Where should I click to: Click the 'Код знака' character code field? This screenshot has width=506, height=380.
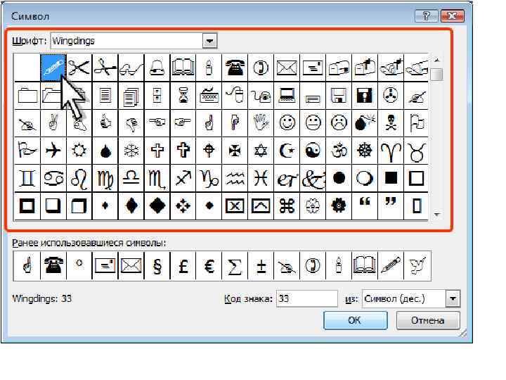[x=307, y=298]
